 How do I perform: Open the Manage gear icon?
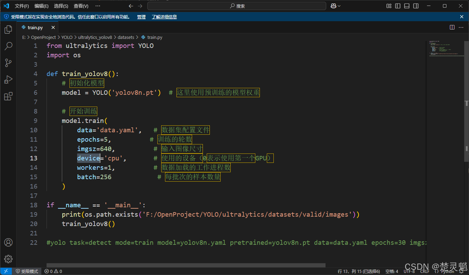click(x=8, y=259)
